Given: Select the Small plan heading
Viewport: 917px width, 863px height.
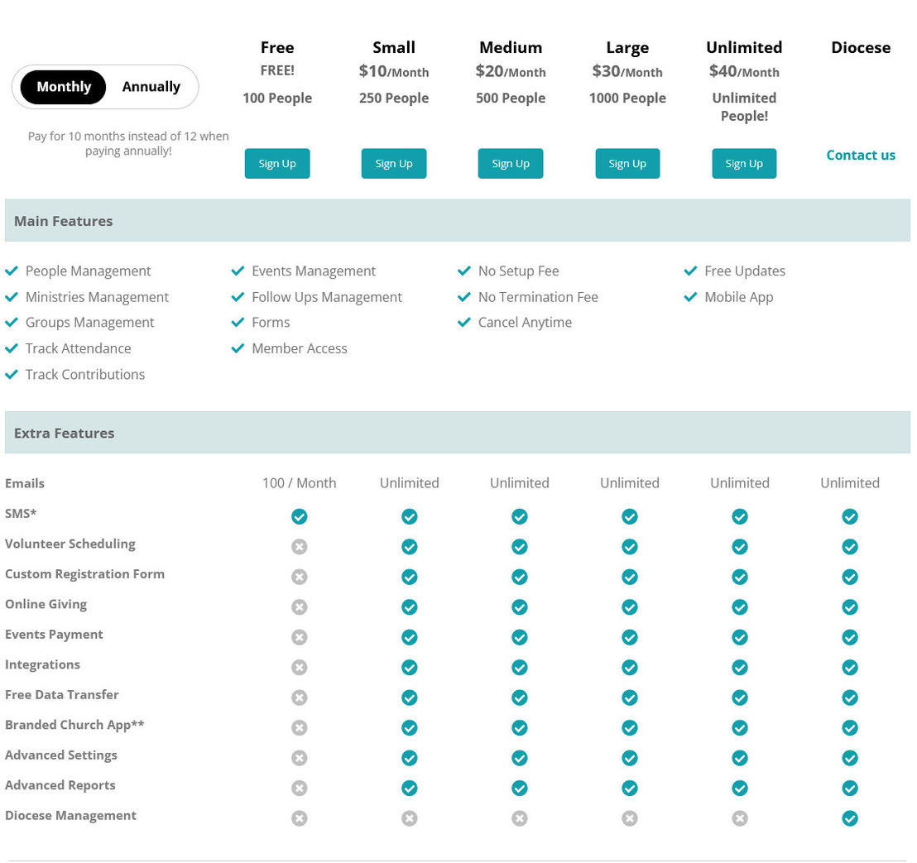Looking at the screenshot, I should point(394,47).
